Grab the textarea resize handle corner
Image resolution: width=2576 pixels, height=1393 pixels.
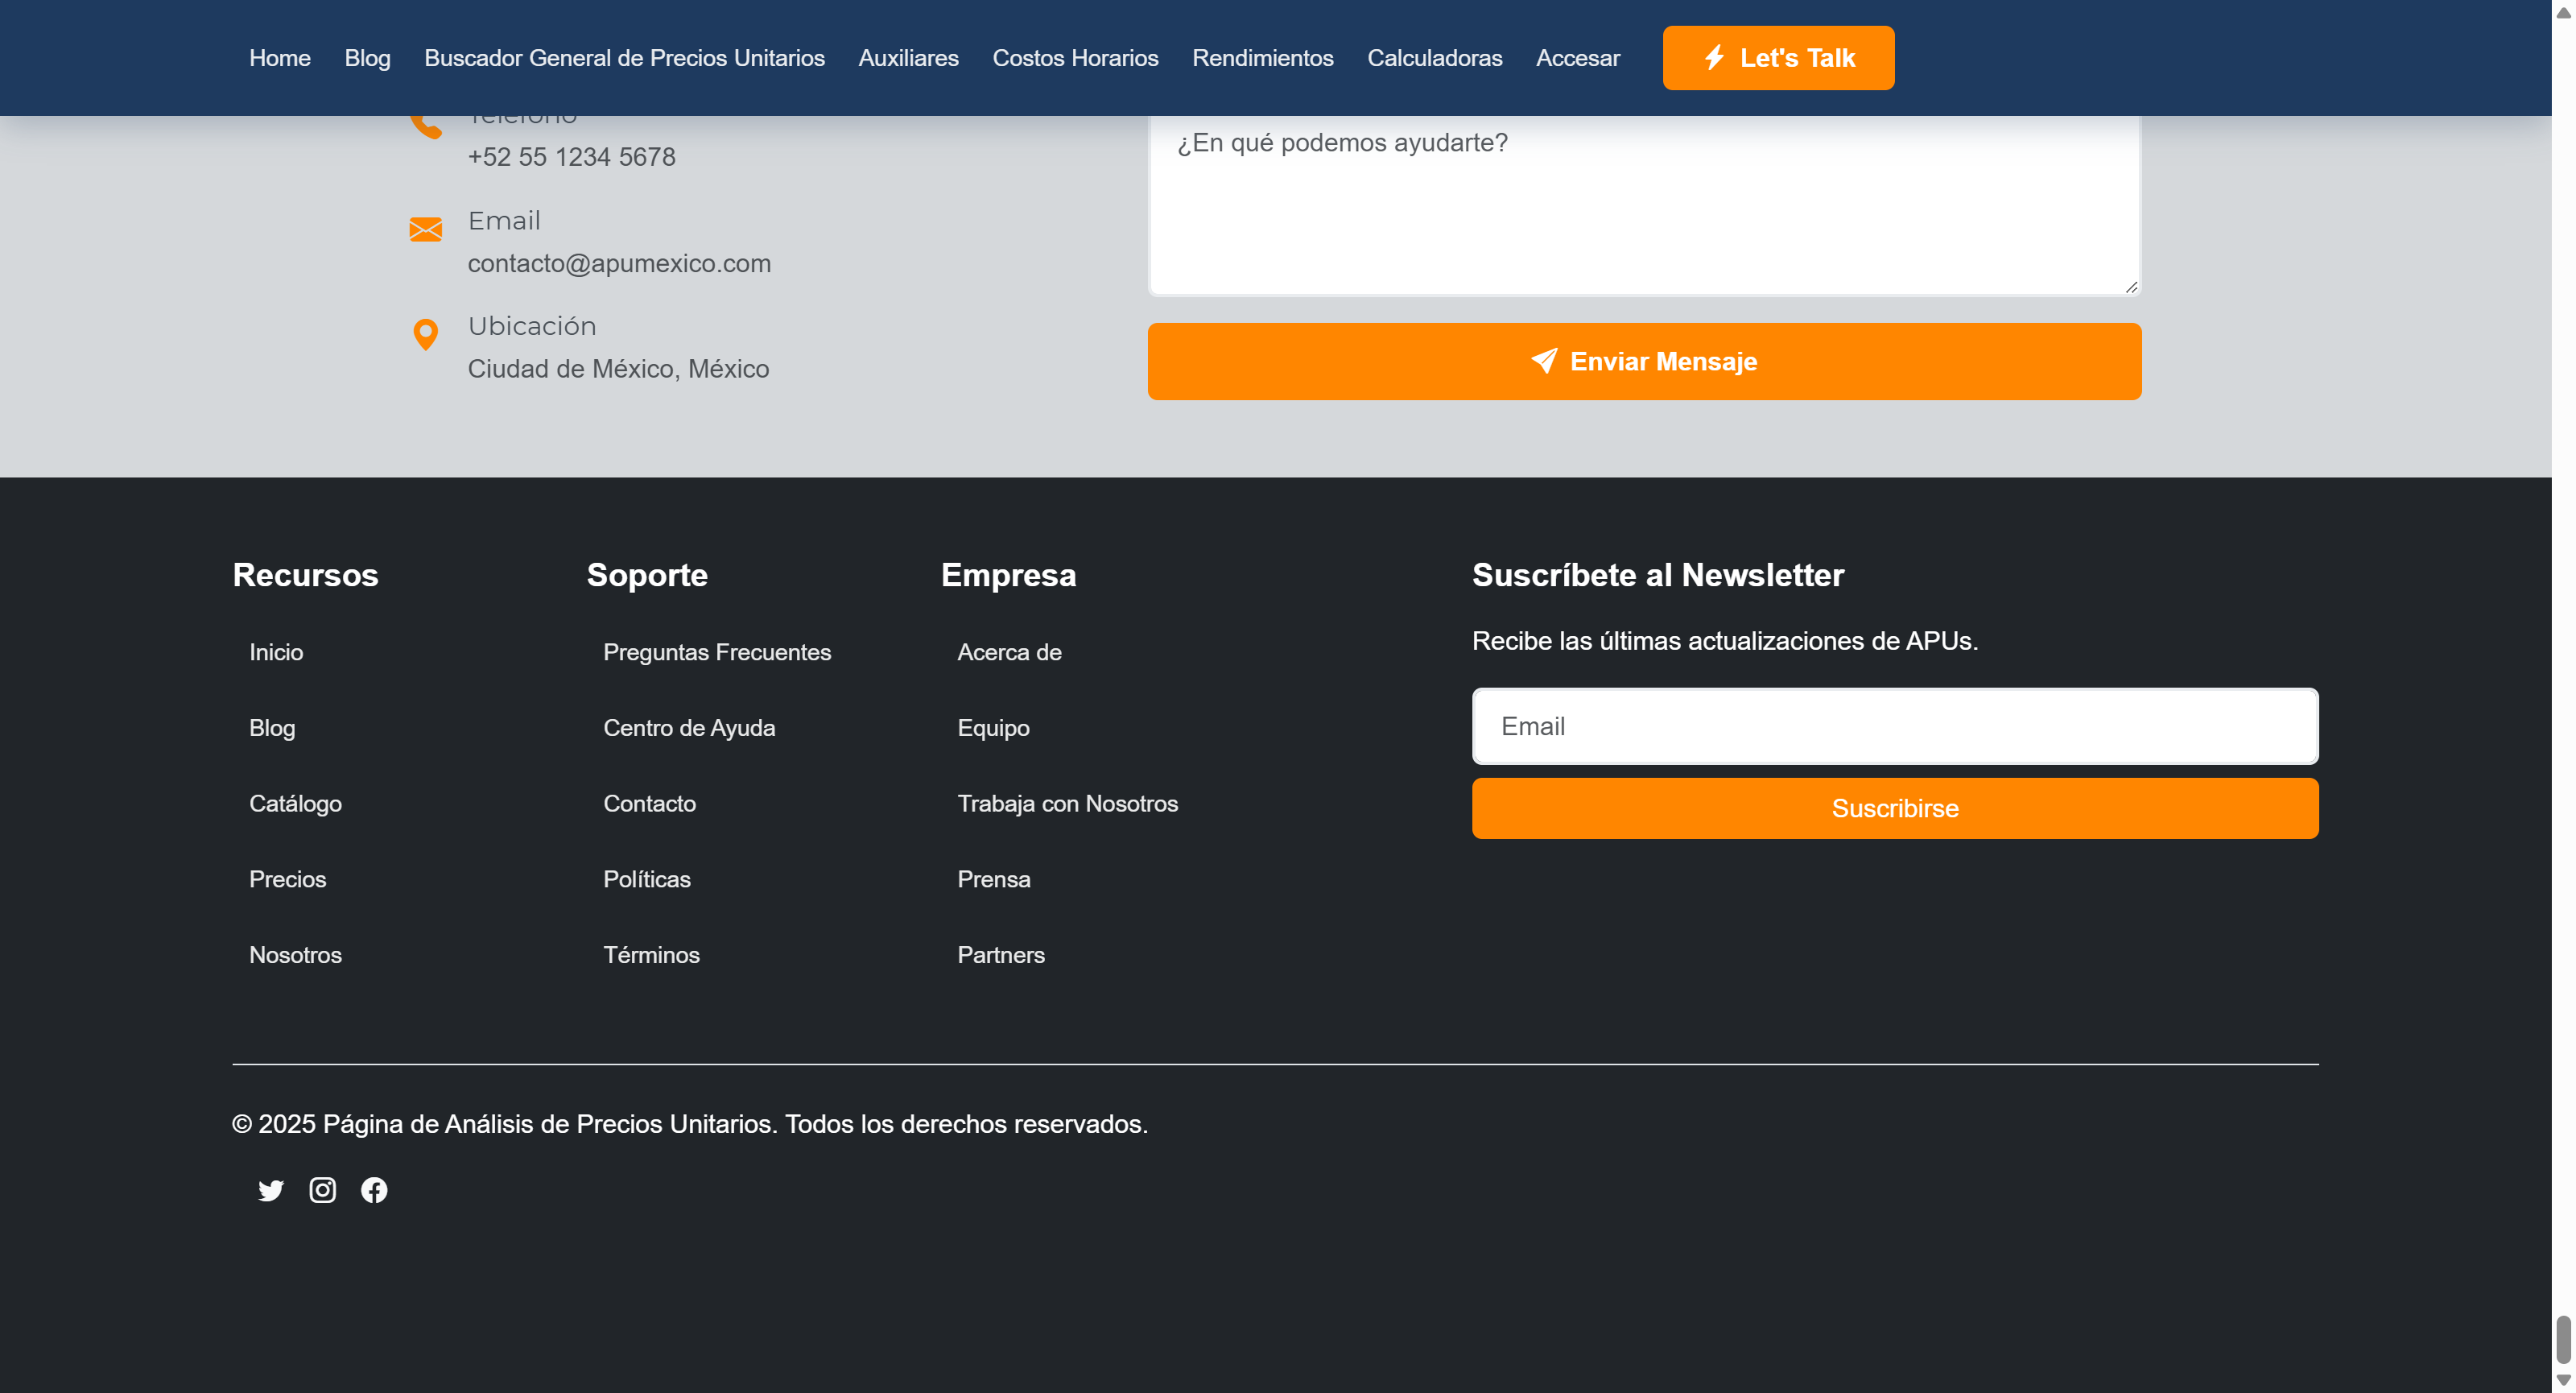tap(2131, 287)
